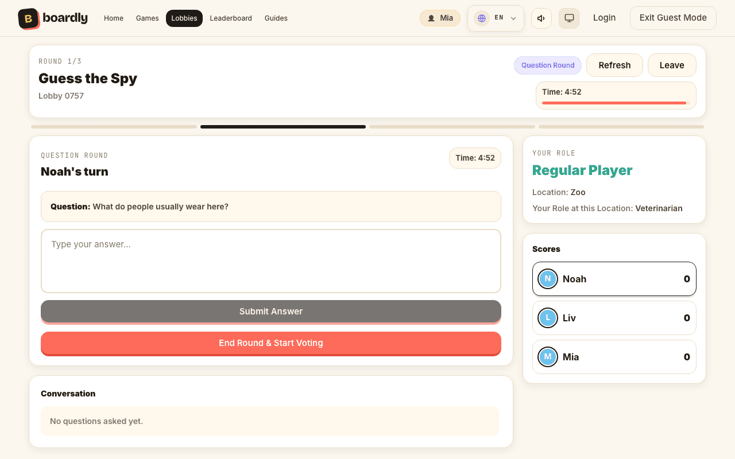The height and width of the screenshot is (459, 735).
Task: Click the 'Regular Player' role text
Action: pos(582,170)
